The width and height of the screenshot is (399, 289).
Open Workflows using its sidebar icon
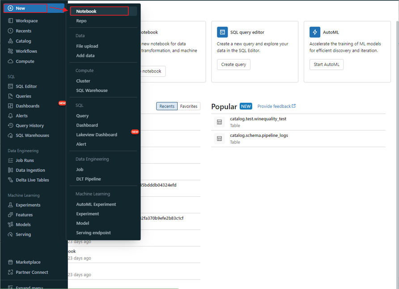[x=10, y=51]
